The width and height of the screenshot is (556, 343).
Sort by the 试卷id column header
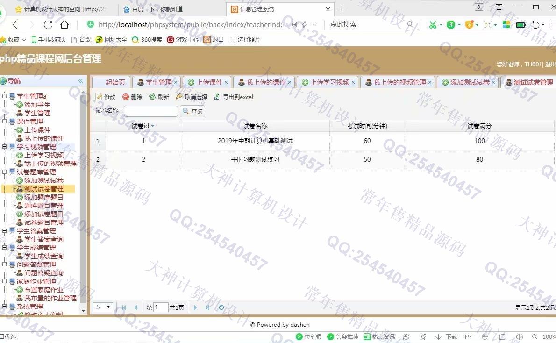(143, 126)
